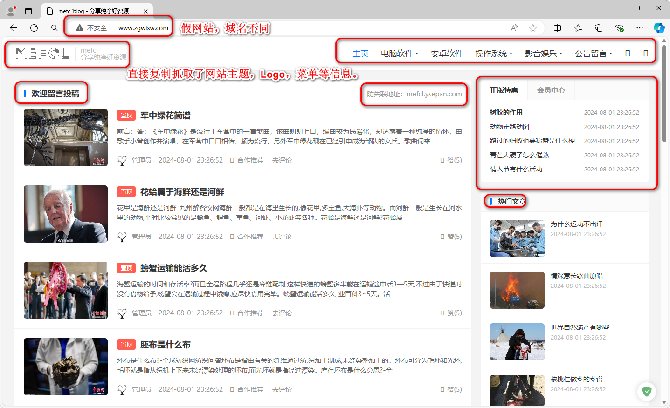Expand the 影音娱乐 dropdown menu
This screenshot has width=670, height=408.
(544, 54)
